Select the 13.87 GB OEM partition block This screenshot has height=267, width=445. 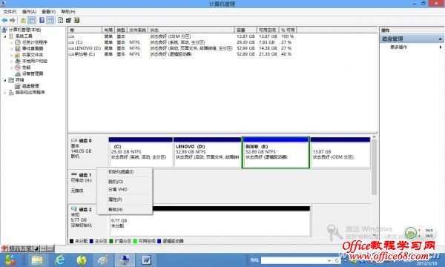tap(340, 152)
